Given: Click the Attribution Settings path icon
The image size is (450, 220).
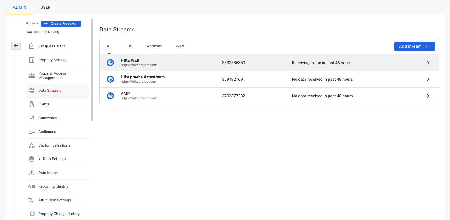Looking at the screenshot, I should click(31, 200).
